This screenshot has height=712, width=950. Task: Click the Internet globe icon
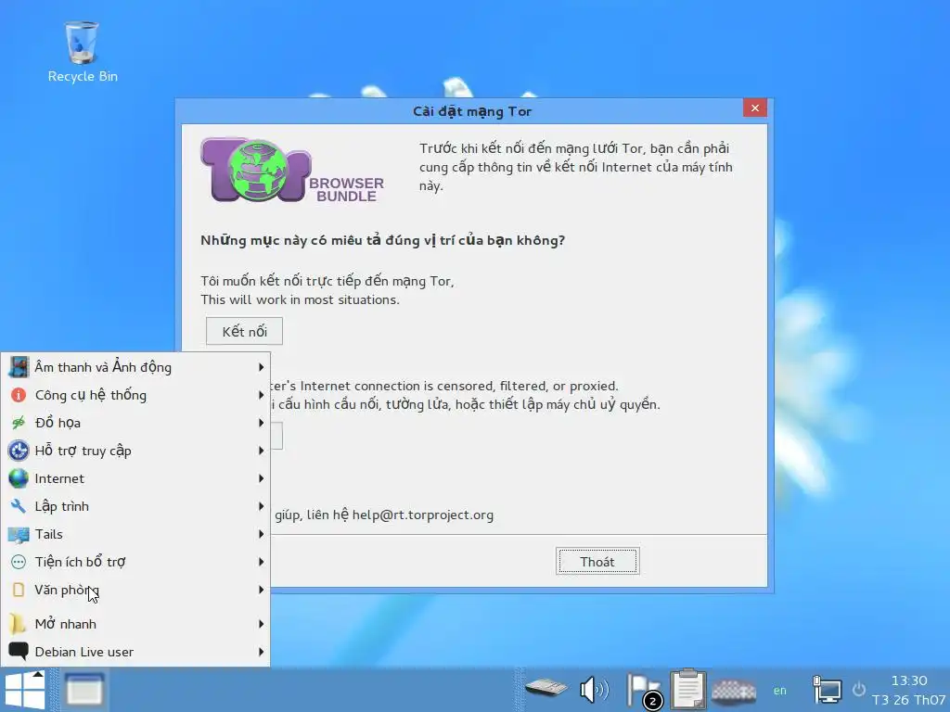[x=19, y=478]
